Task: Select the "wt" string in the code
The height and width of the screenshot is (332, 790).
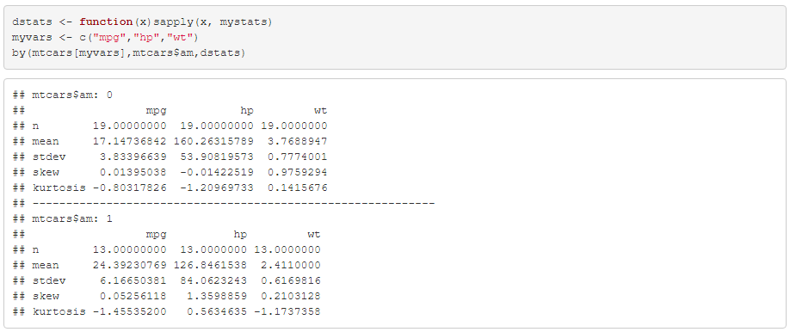Action: [x=179, y=37]
